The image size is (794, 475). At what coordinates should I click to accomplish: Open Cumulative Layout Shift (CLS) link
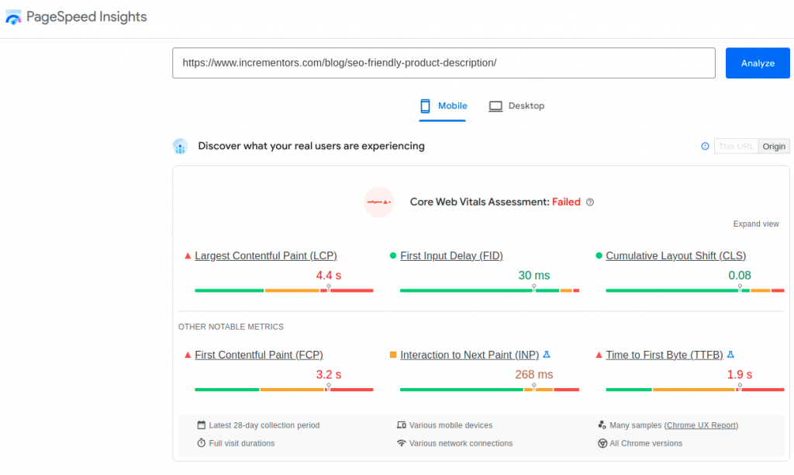(x=676, y=255)
